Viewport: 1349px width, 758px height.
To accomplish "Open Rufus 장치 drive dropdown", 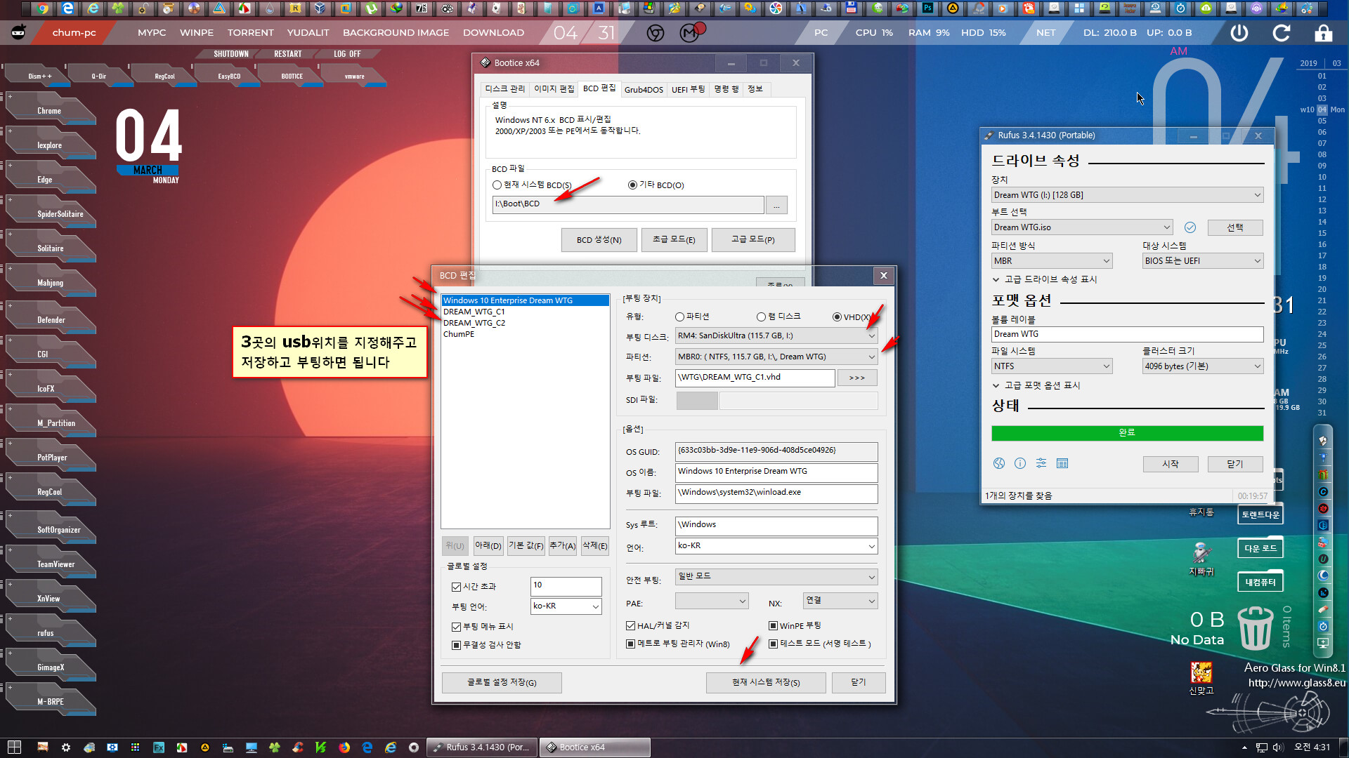I will (1127, 195).
